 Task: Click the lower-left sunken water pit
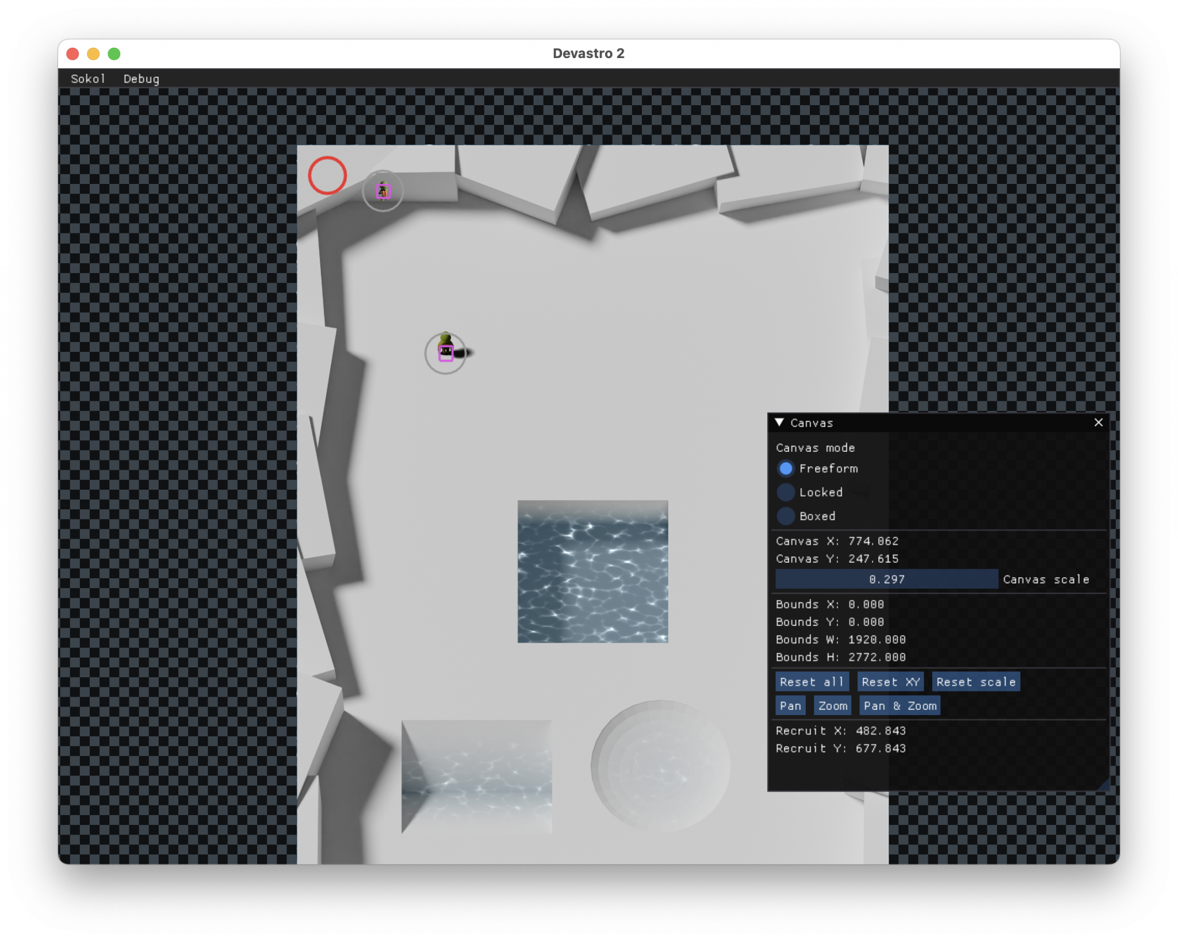tap(477, 776)
